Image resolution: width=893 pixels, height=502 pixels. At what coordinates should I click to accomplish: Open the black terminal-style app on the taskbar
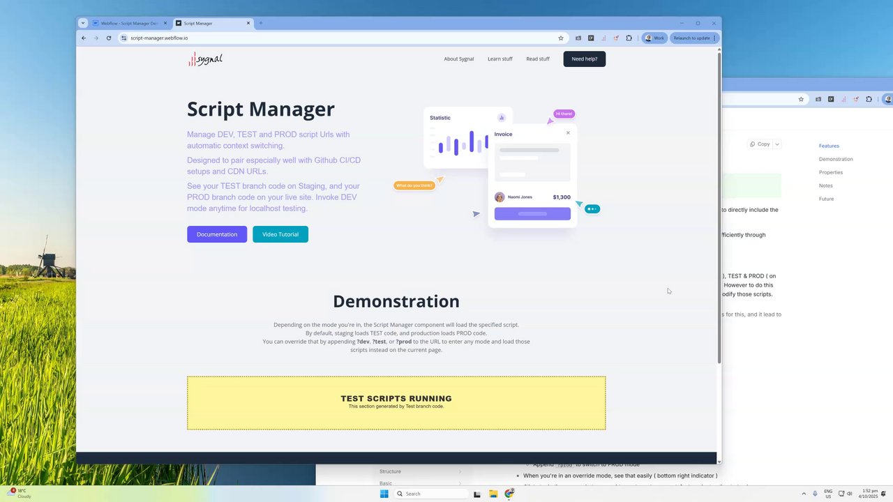(x=477, y=494)
